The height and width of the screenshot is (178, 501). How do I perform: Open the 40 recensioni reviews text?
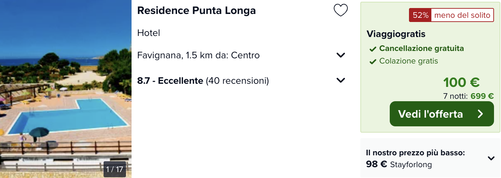coord(237,81)
